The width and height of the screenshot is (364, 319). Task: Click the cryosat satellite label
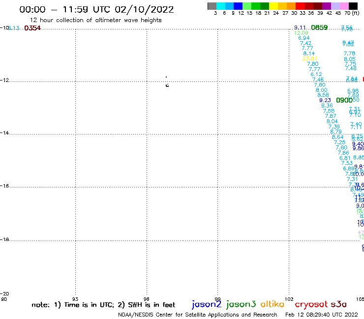[x=311, y=305]
